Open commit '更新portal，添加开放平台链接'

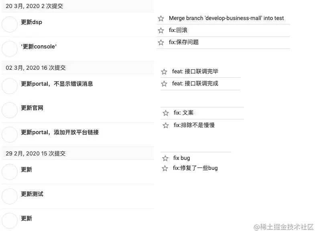click(x=60, y=132)
